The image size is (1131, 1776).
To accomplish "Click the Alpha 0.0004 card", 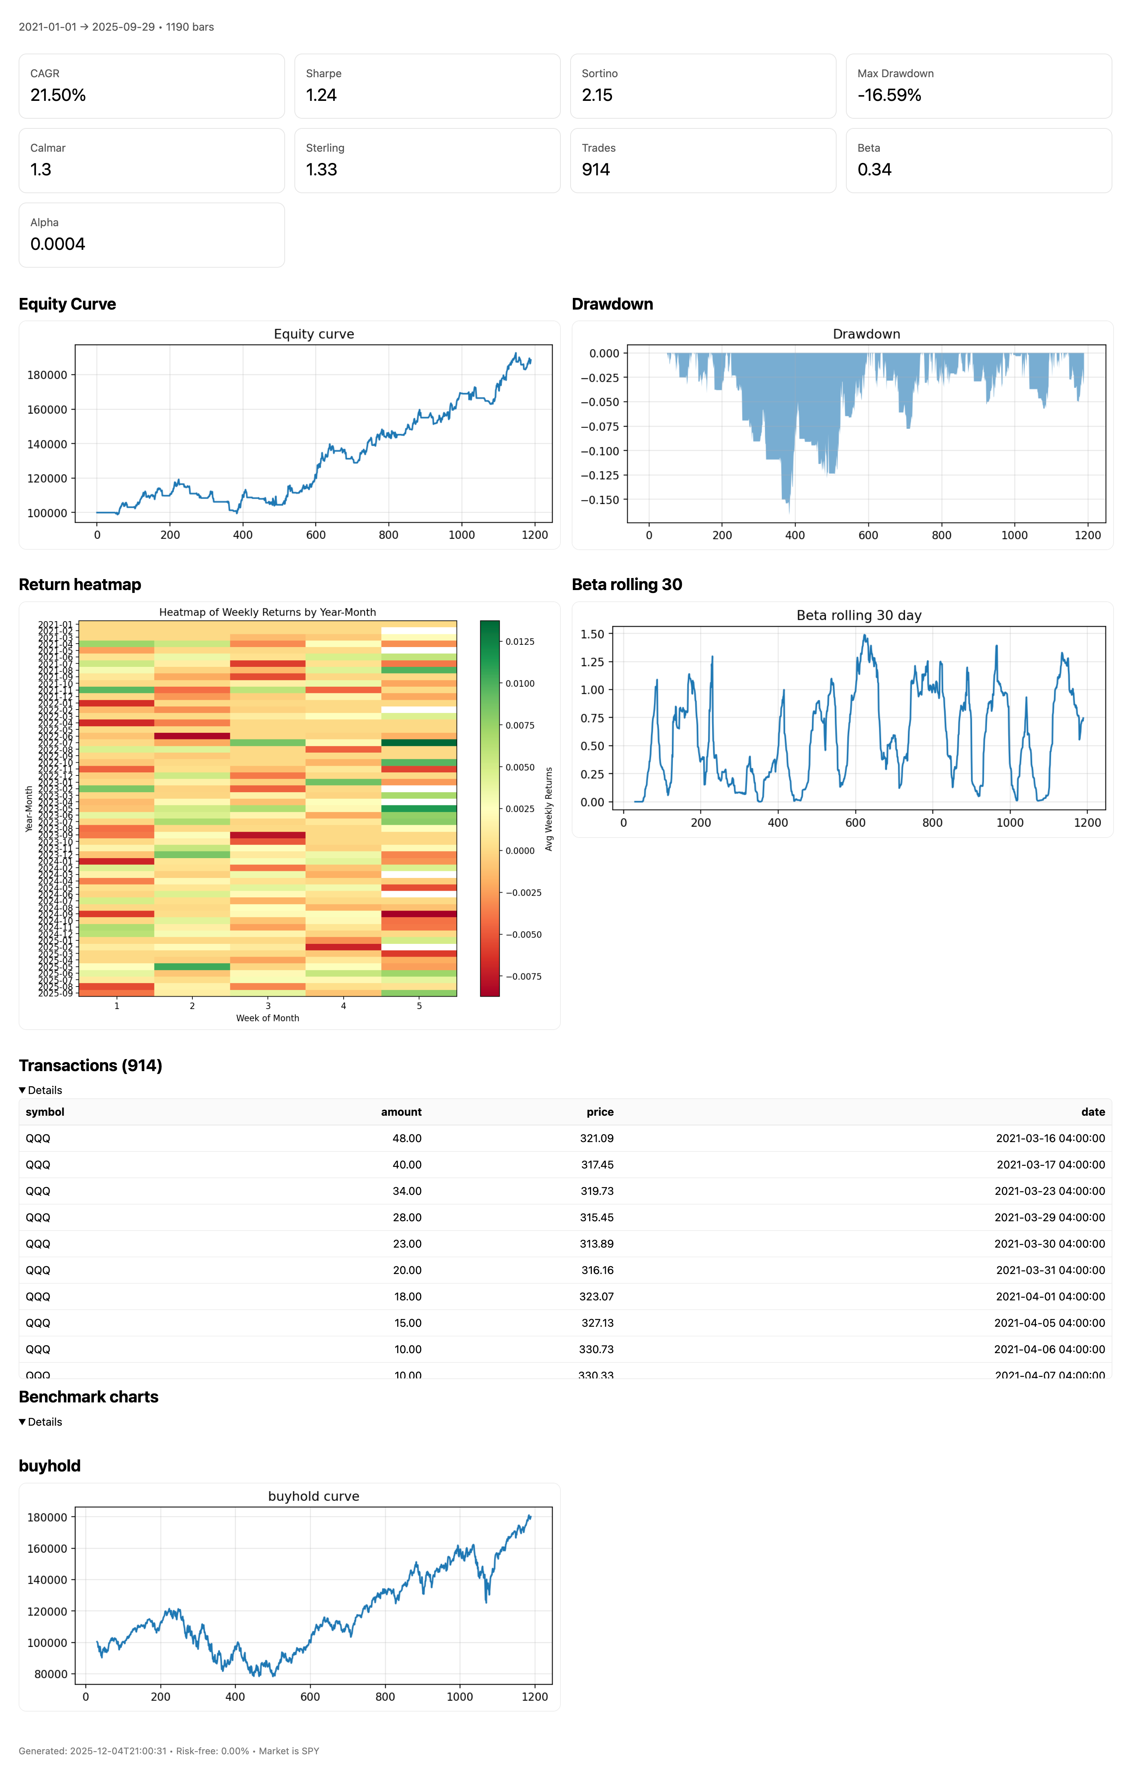I will point(151,235).
